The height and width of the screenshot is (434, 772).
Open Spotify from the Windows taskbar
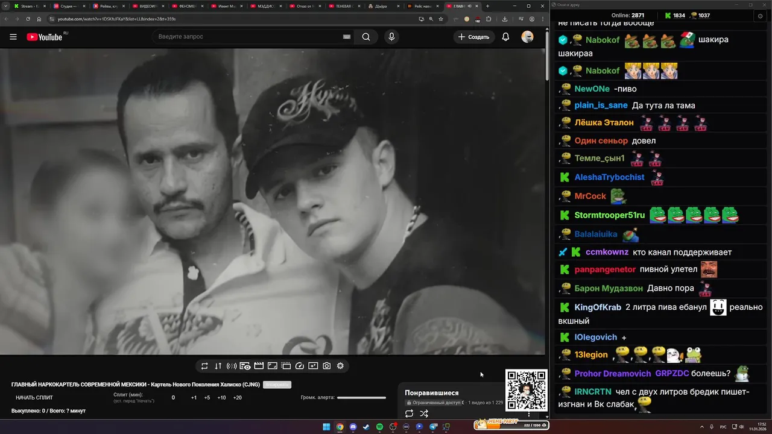coord(379,427)
